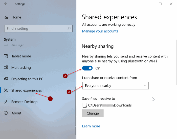
Task: Click the Projecting to this PC icon
Action: pyautogui.click(x=6, y=79)
